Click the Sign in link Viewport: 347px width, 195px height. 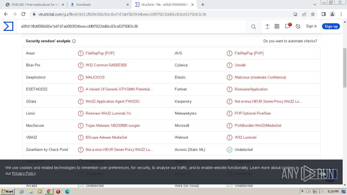click(311, 26)
